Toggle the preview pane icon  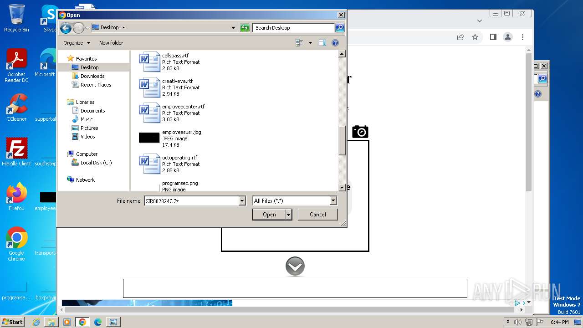pos(322,43)
